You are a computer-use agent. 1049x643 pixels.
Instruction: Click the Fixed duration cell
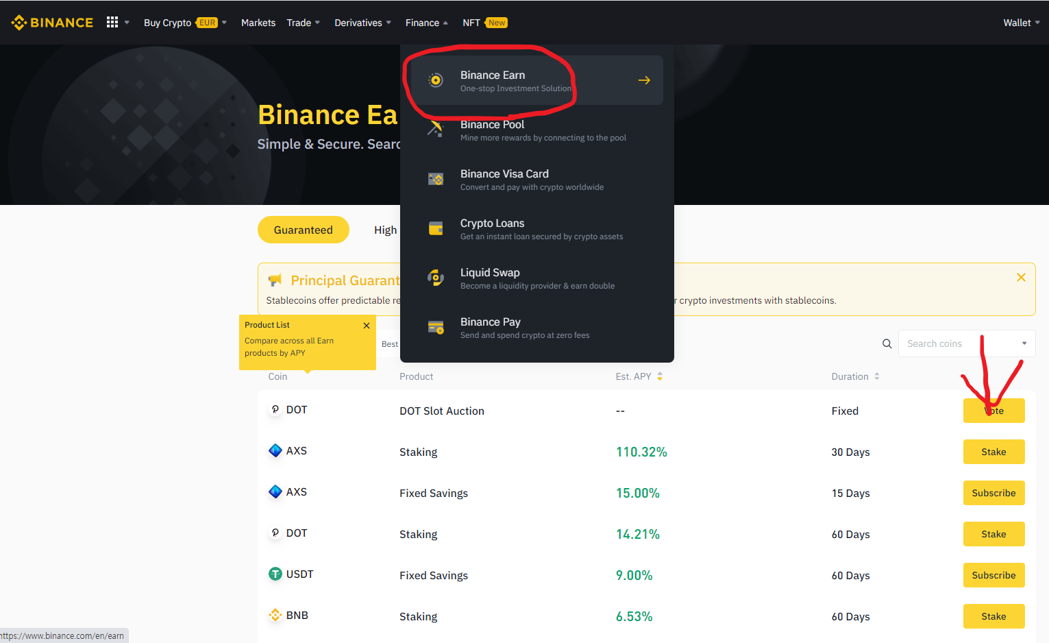coord(845,411)
